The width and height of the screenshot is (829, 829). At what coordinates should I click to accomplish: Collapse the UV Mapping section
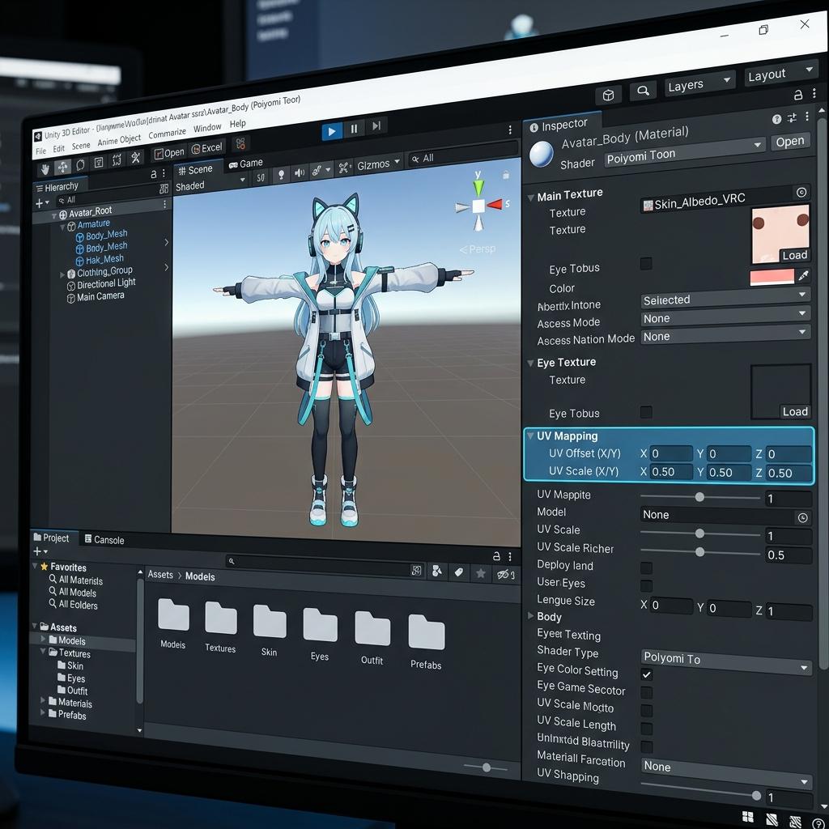pos(529,436)
